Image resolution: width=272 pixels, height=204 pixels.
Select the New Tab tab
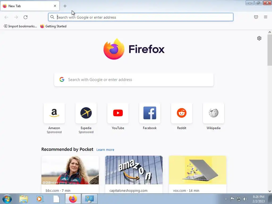[x=30, y=6]
